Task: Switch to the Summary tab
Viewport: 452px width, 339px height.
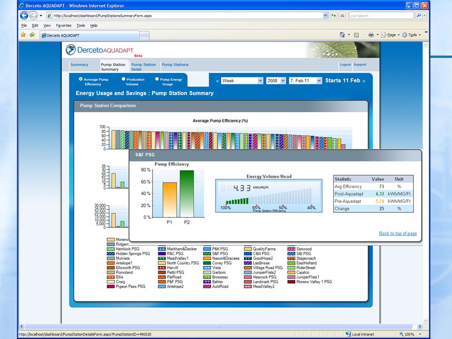Action: point(80,65)
